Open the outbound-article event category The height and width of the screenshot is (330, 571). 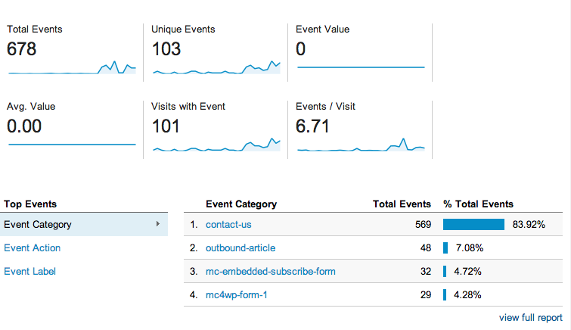pyautogui.click(x=241, y=248)
